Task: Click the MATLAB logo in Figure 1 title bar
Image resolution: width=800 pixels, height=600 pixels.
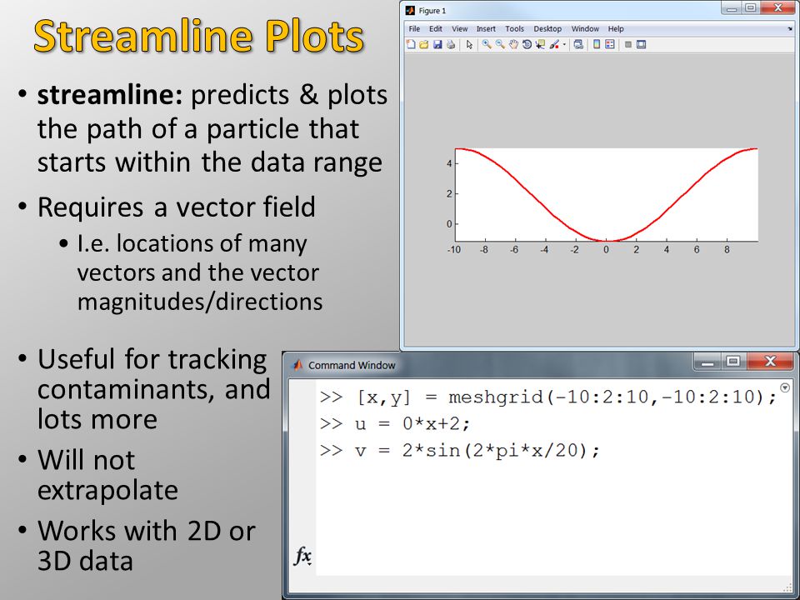Action: pos(410,10)
